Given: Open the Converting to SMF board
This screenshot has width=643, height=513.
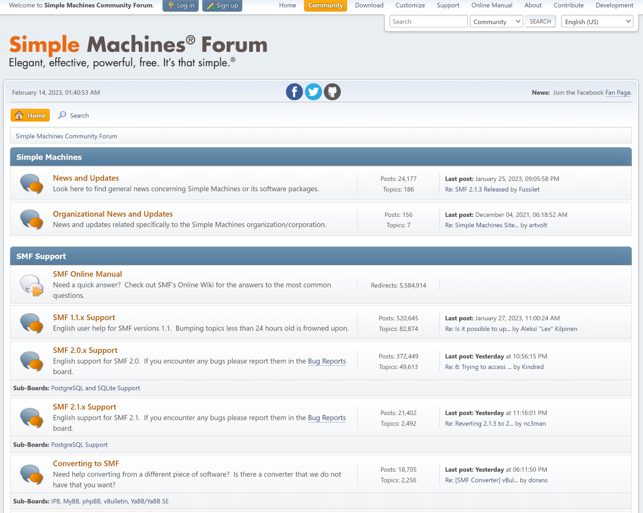Looking at the screenshot, I should pyautogui.click(x=86, y=464).
